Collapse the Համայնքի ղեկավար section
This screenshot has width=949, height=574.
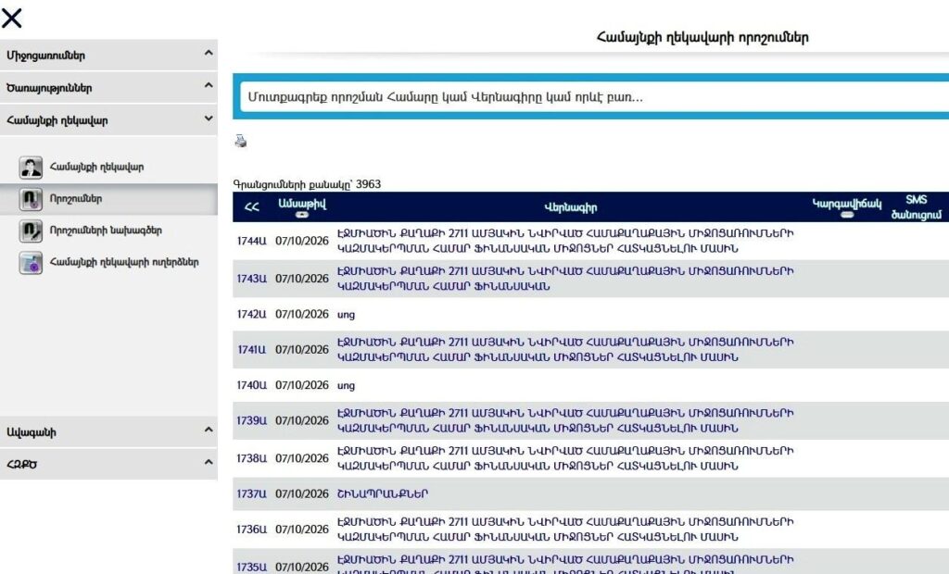109,119
